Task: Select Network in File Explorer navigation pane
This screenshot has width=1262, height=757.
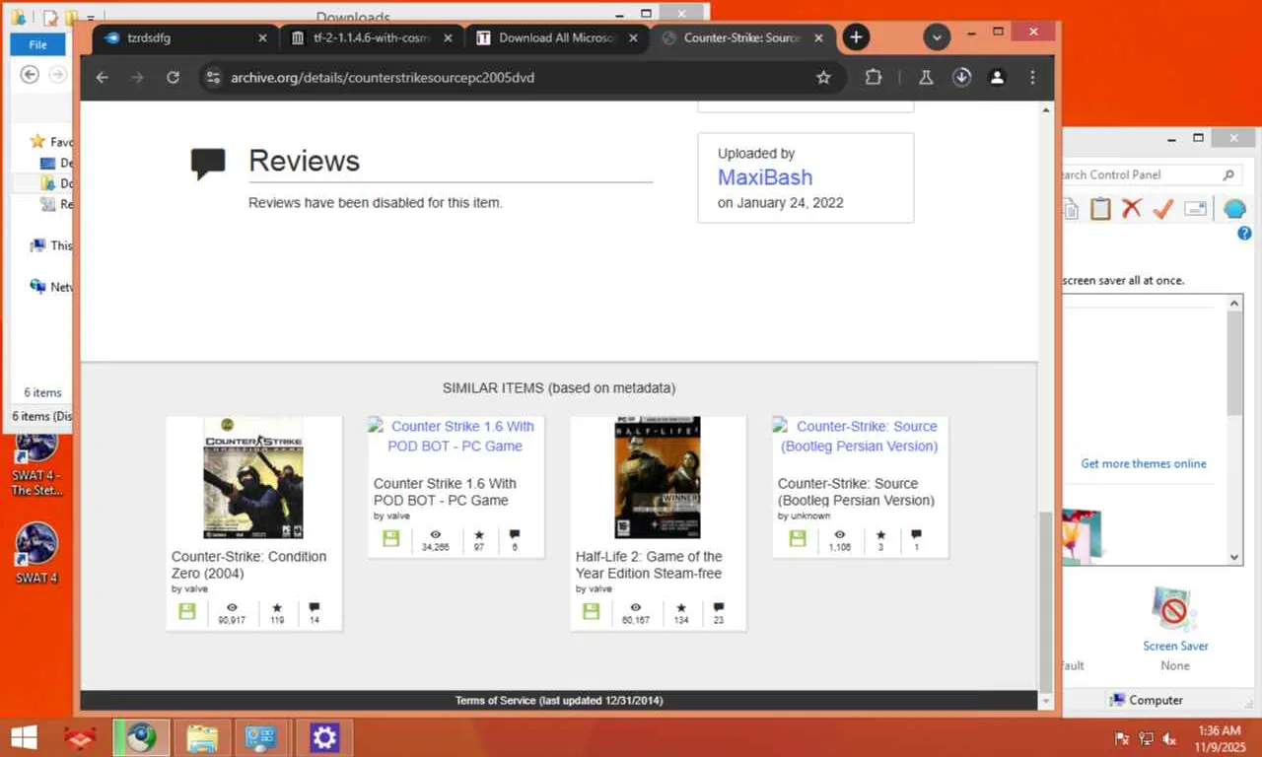Action: (x=51, y=287)
